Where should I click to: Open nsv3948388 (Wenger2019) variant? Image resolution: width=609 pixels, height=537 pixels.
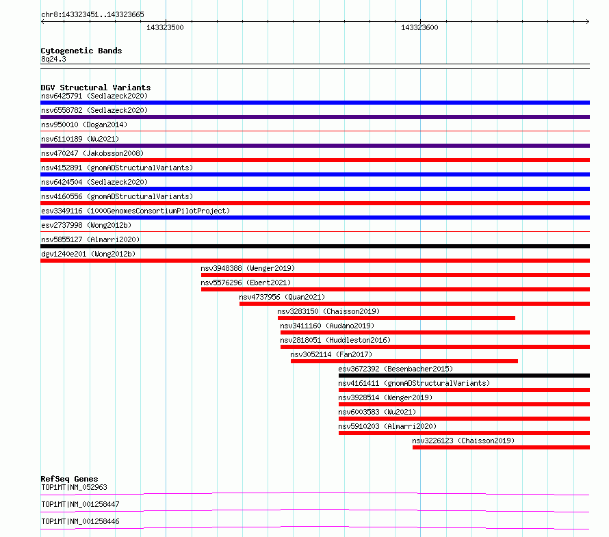coord(248,268)
